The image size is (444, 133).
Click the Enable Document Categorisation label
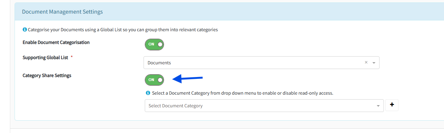click(x=56, y=42)
